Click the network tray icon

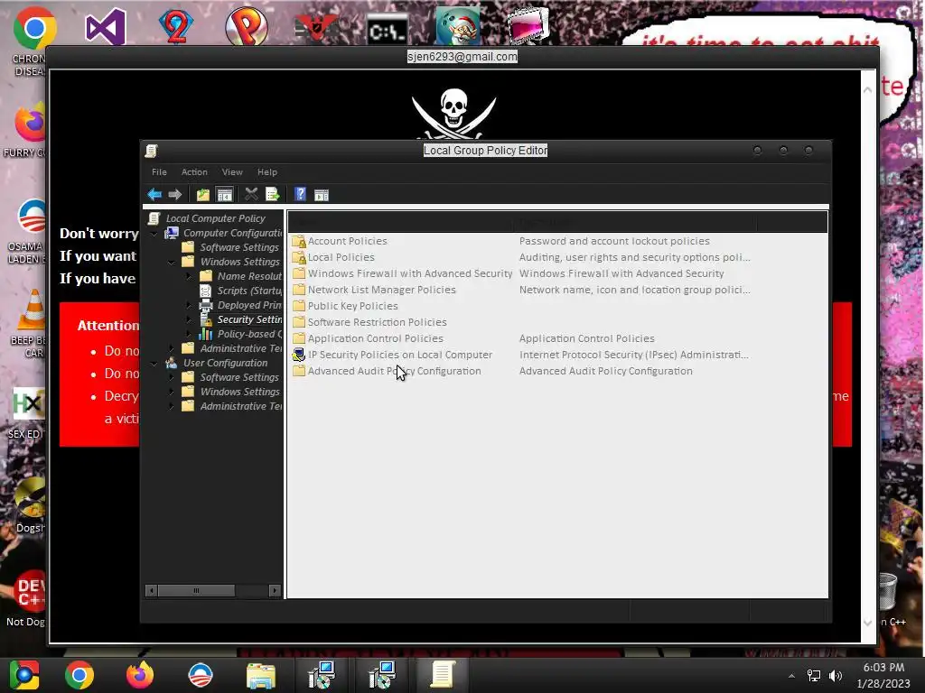[x=814, y=676]
